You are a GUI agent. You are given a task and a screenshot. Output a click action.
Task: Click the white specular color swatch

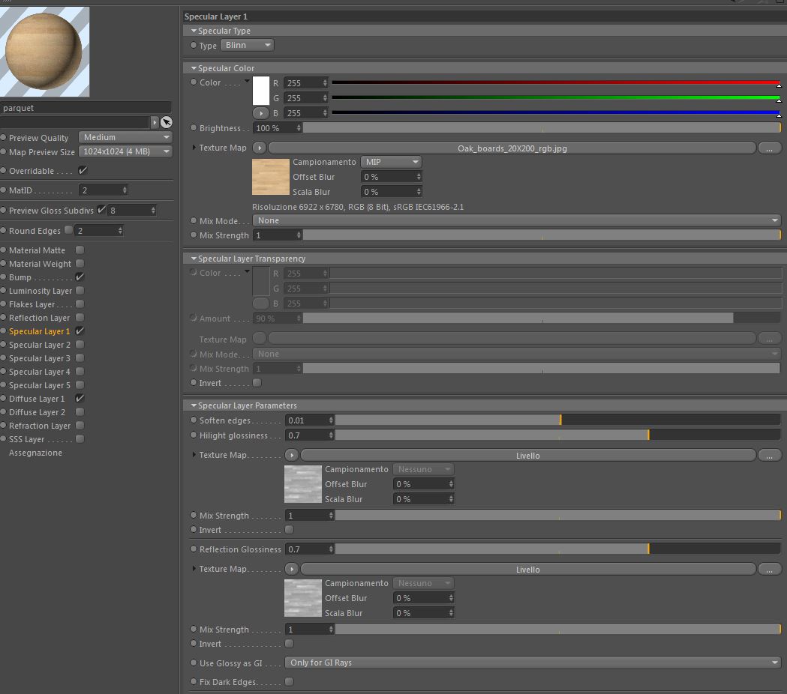[261, 91]
